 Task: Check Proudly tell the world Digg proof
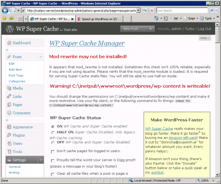53,161
